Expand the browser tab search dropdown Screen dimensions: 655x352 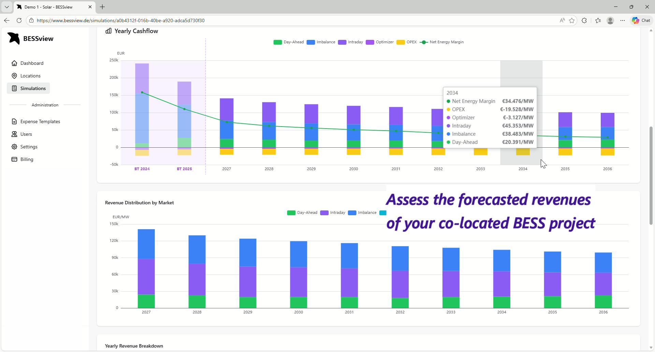[6, 7]
